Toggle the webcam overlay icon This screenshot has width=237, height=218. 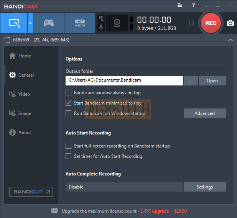point(117,23)
